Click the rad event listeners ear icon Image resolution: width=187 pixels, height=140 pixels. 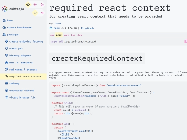pos(7,69)
